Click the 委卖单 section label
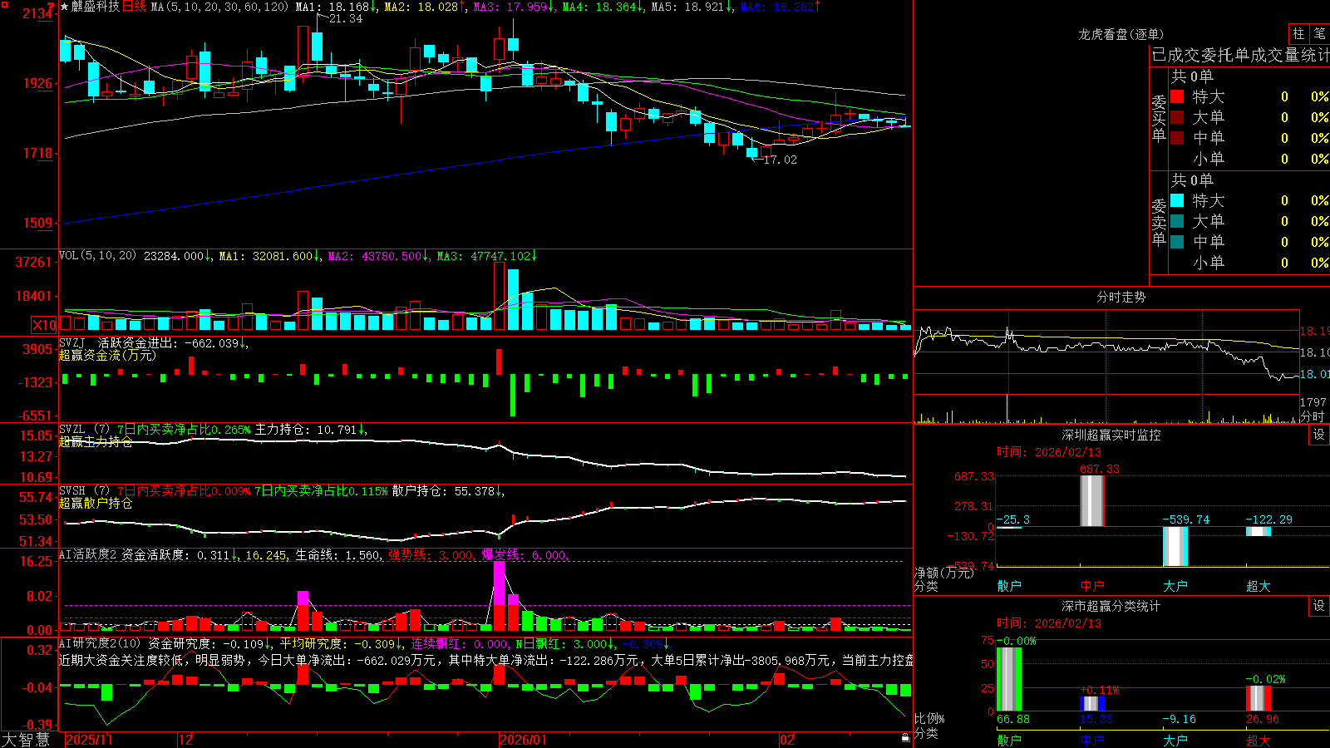The width and height of the screenshot is (1330, 748). coord(1159,223)
